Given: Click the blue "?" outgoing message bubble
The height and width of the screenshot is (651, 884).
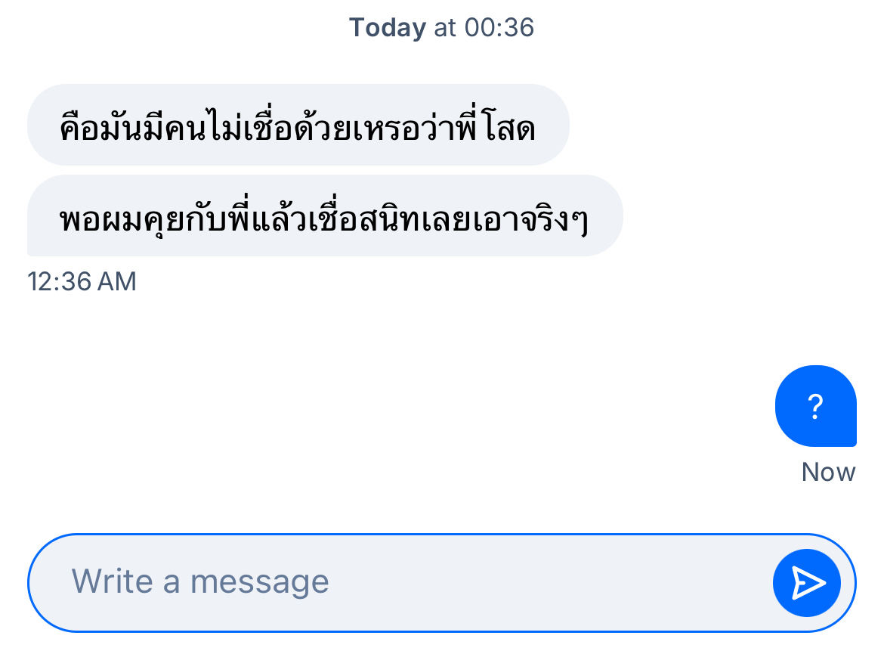Looking at the screenshot, I should 815,407.
